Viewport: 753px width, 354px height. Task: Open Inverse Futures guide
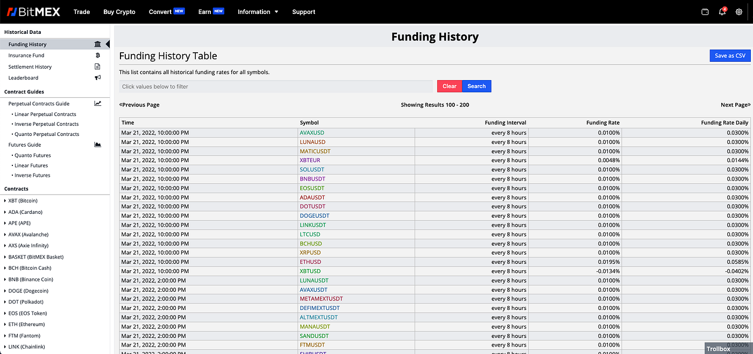[32, 175]
